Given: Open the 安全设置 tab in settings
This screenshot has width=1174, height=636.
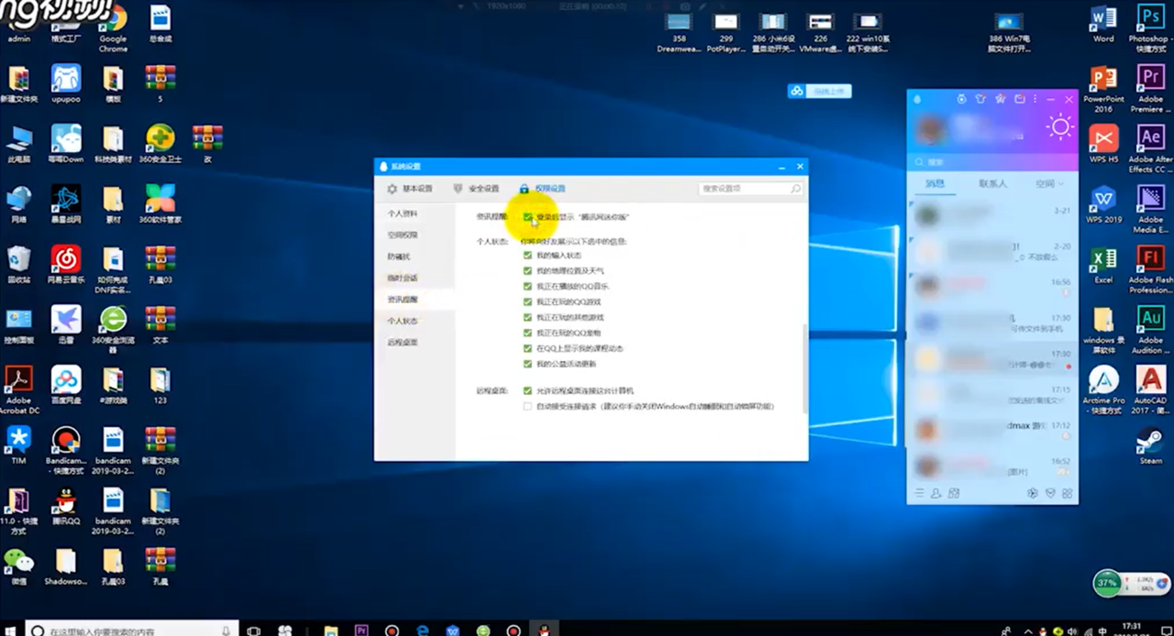Looking at the screenshot, I should [x=476, y=189].
